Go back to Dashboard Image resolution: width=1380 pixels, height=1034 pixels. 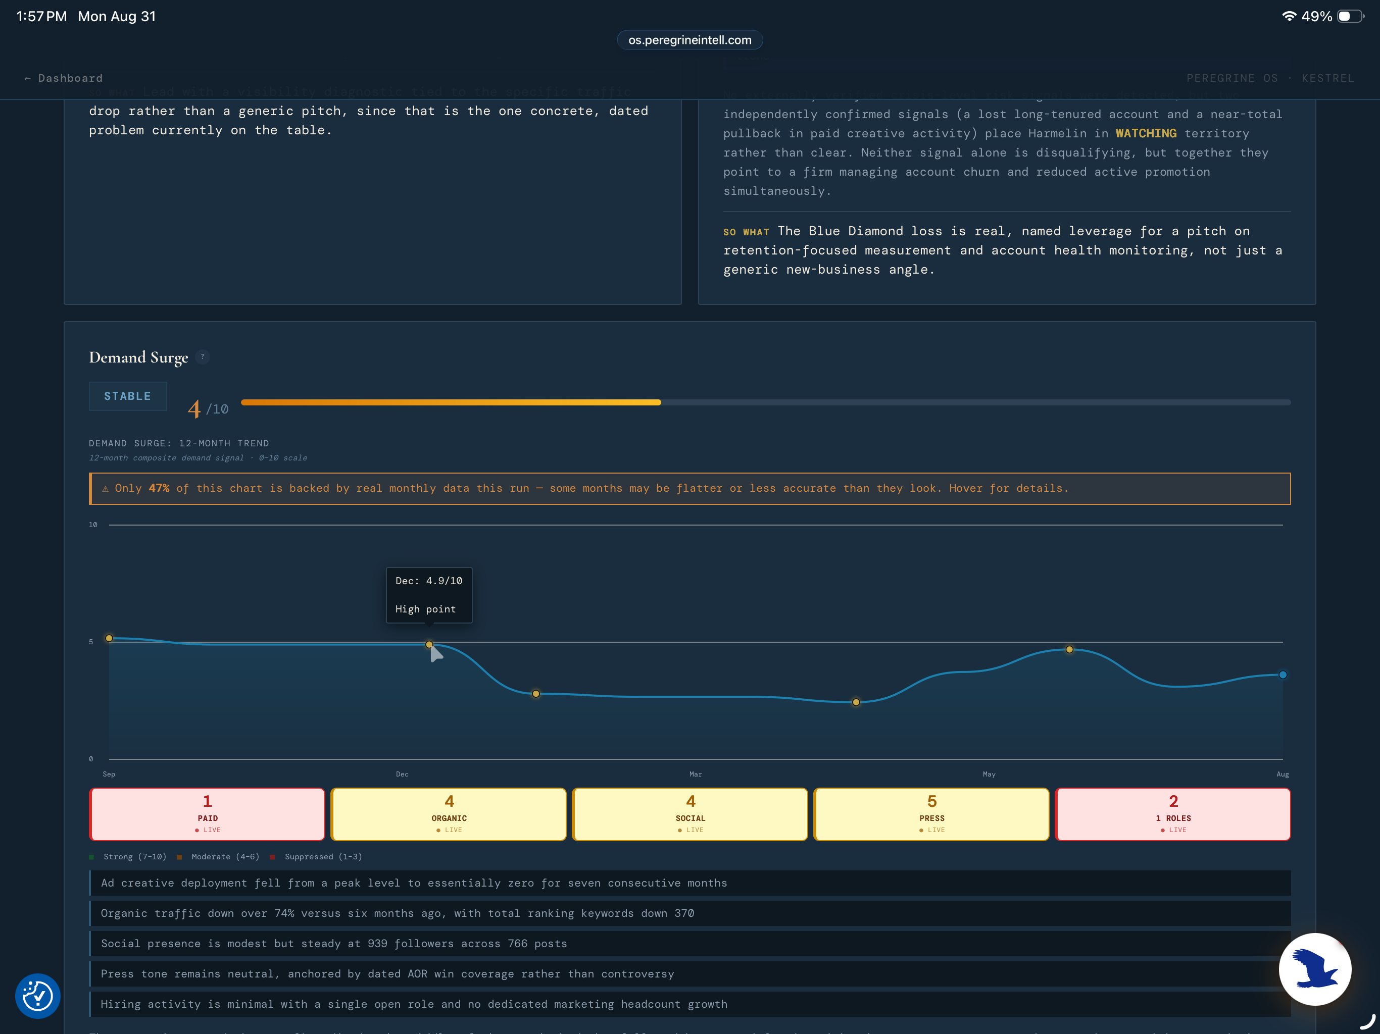63,78
